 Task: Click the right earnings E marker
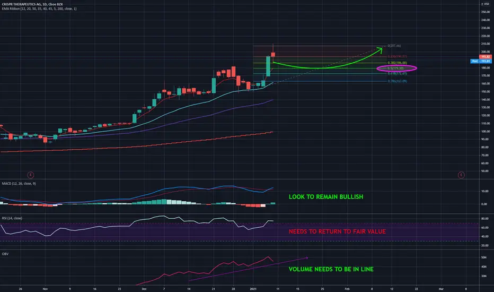coord(461,175)
